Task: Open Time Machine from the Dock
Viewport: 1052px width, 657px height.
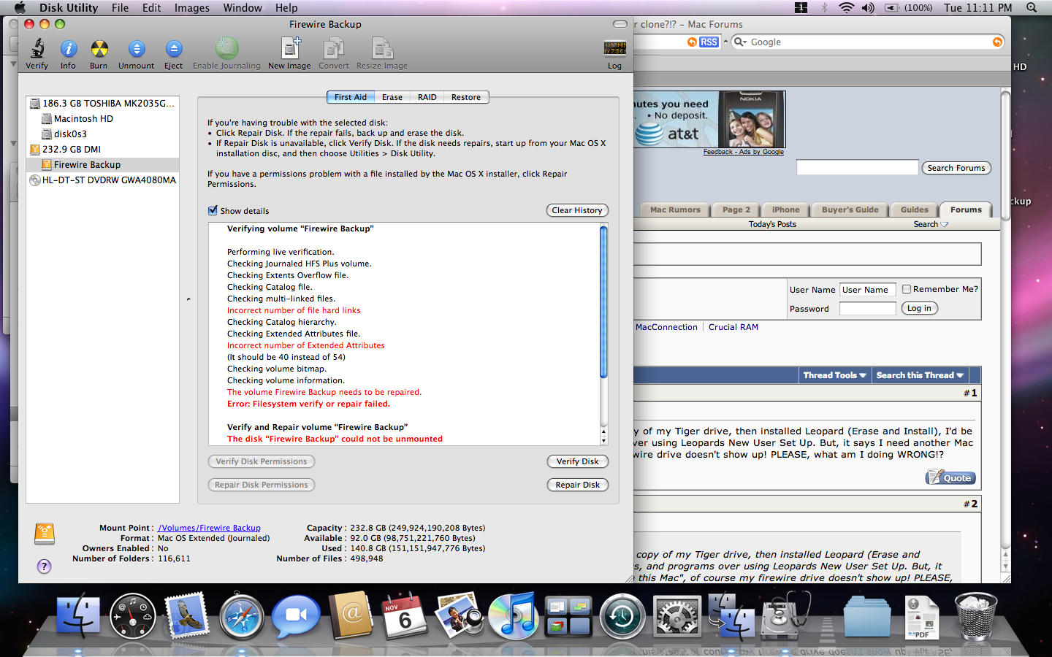Action: tap(622, 616)
